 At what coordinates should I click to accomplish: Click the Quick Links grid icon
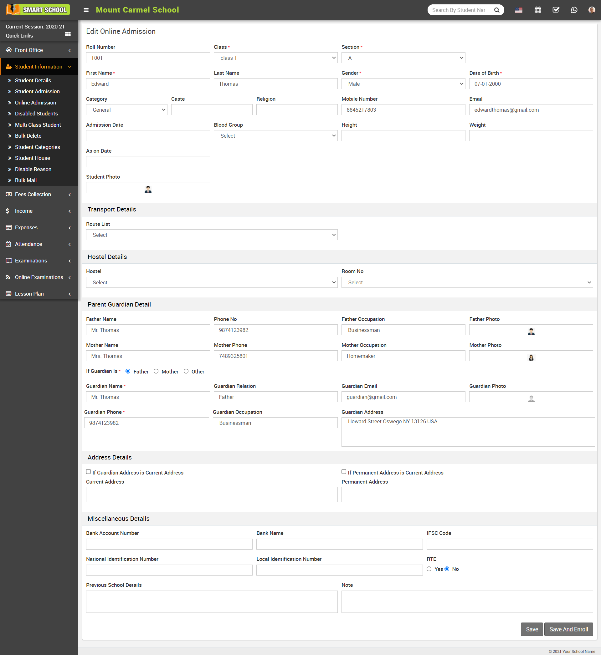(x=69, y=35)
